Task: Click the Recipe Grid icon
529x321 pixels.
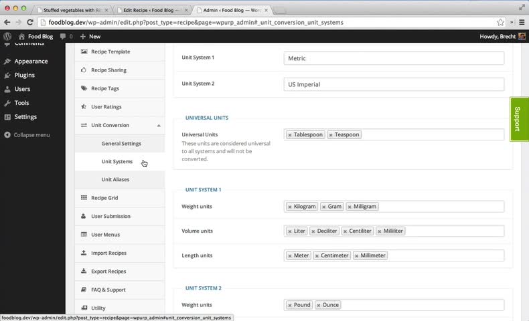Action: coord(84,198)
